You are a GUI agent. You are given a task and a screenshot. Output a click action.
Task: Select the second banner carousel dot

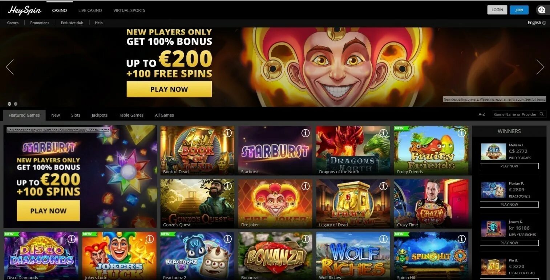[16, 104]
